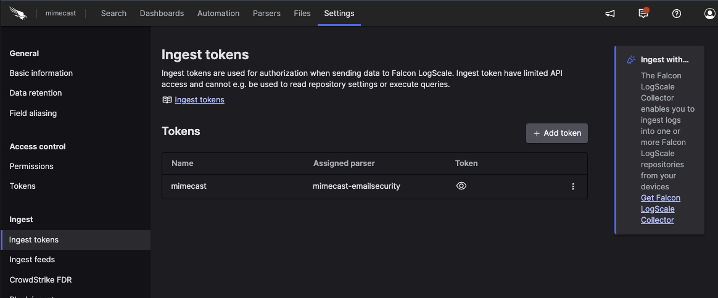This screenshot has width=718, height=298.
Task: Open the Automation tab
Action: click(x=218, y=14)
